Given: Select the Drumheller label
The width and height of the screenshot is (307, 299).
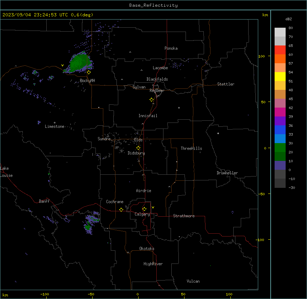Looking at the screenshot, I should click(227, 173).
